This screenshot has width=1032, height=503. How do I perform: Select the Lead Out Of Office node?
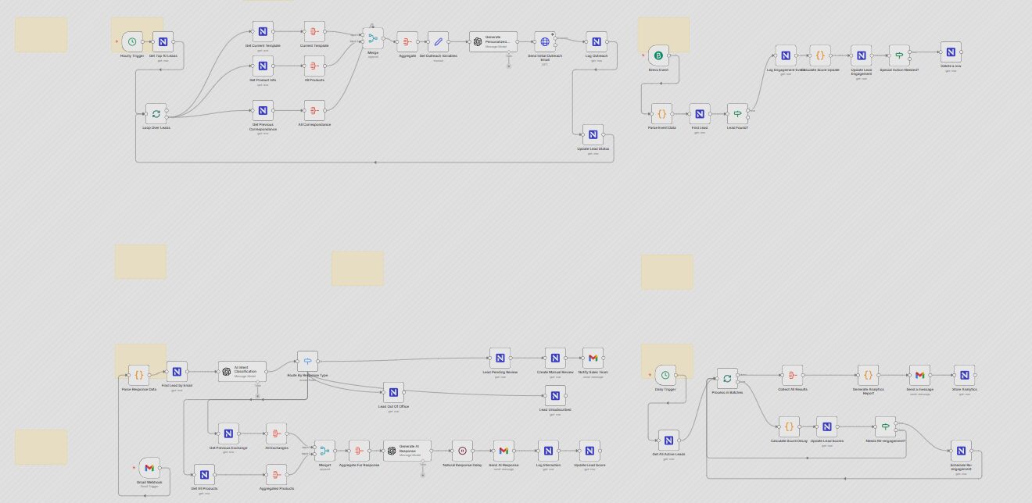pos(393,393)
